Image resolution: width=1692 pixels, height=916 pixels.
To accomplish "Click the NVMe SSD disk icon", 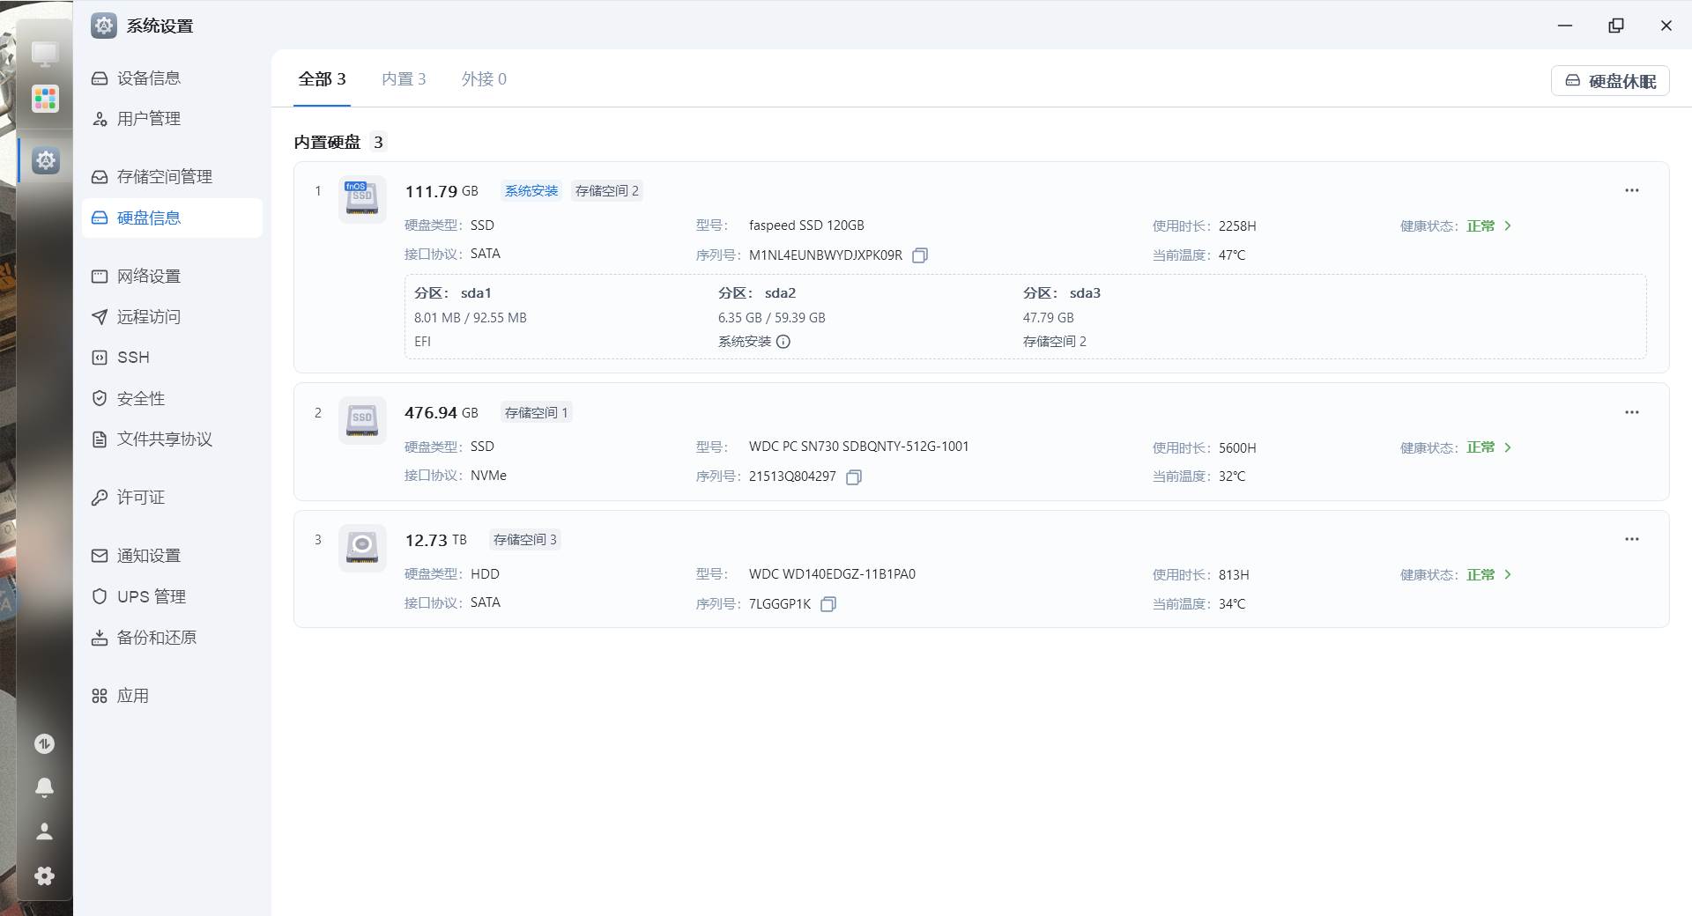I will [x=362, y=420].
